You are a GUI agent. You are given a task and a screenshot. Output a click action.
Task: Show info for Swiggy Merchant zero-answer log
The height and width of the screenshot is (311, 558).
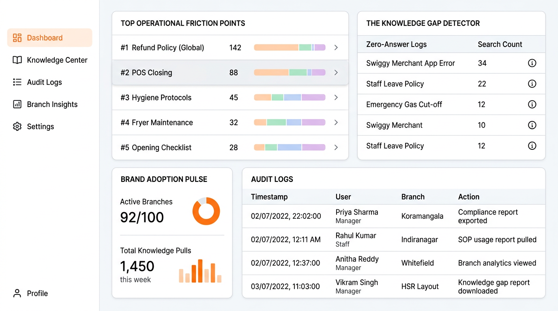(x=532, y=125)
